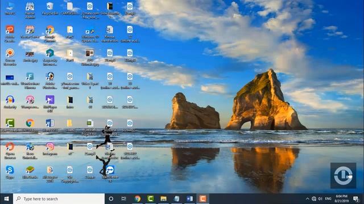Open the volume control tray icon
Viewport: 364px width, 204px height.
(x=320, y=199)
